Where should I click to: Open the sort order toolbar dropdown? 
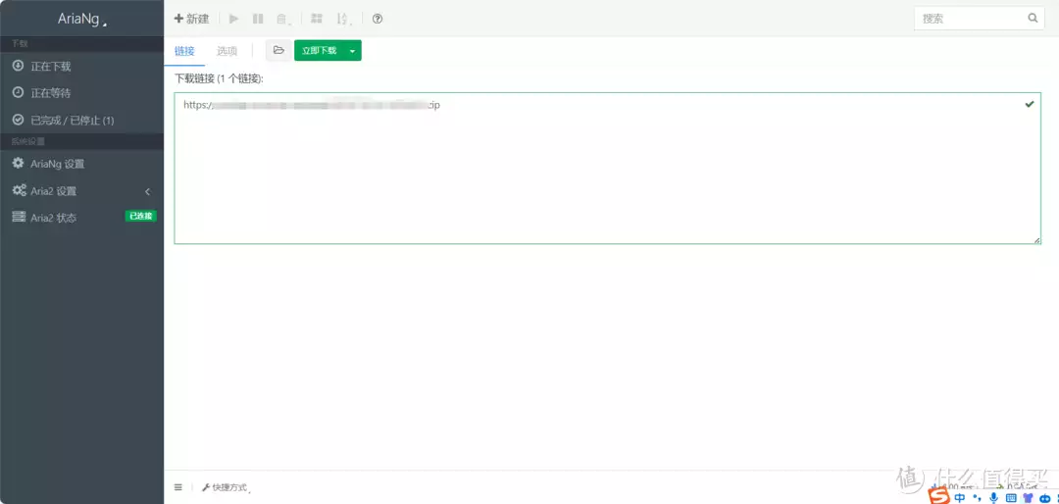(x=344, y=19)
